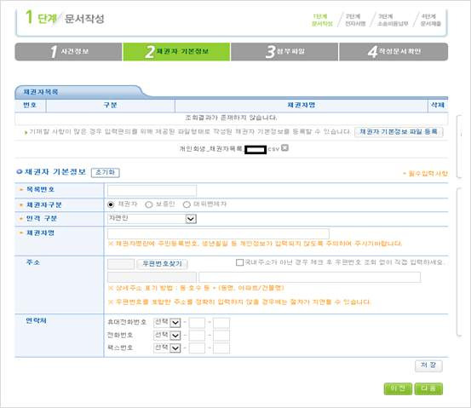Click the 우편번호찾기 button
471x408 pixels.
point(162,264)
